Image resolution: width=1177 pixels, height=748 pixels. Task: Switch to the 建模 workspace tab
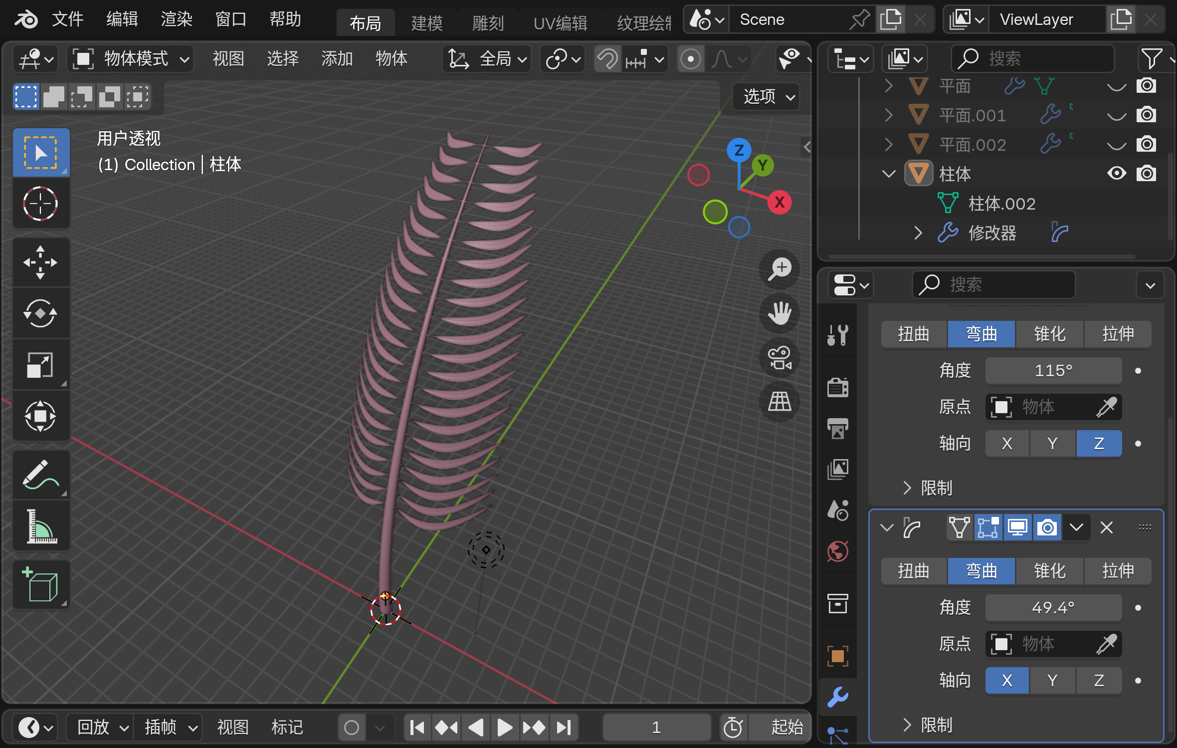426,22
